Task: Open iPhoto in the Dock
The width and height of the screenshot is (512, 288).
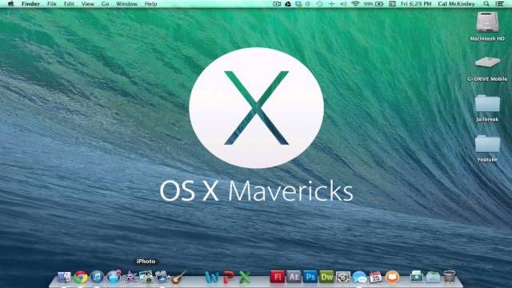Action: (x=146, y=277)
